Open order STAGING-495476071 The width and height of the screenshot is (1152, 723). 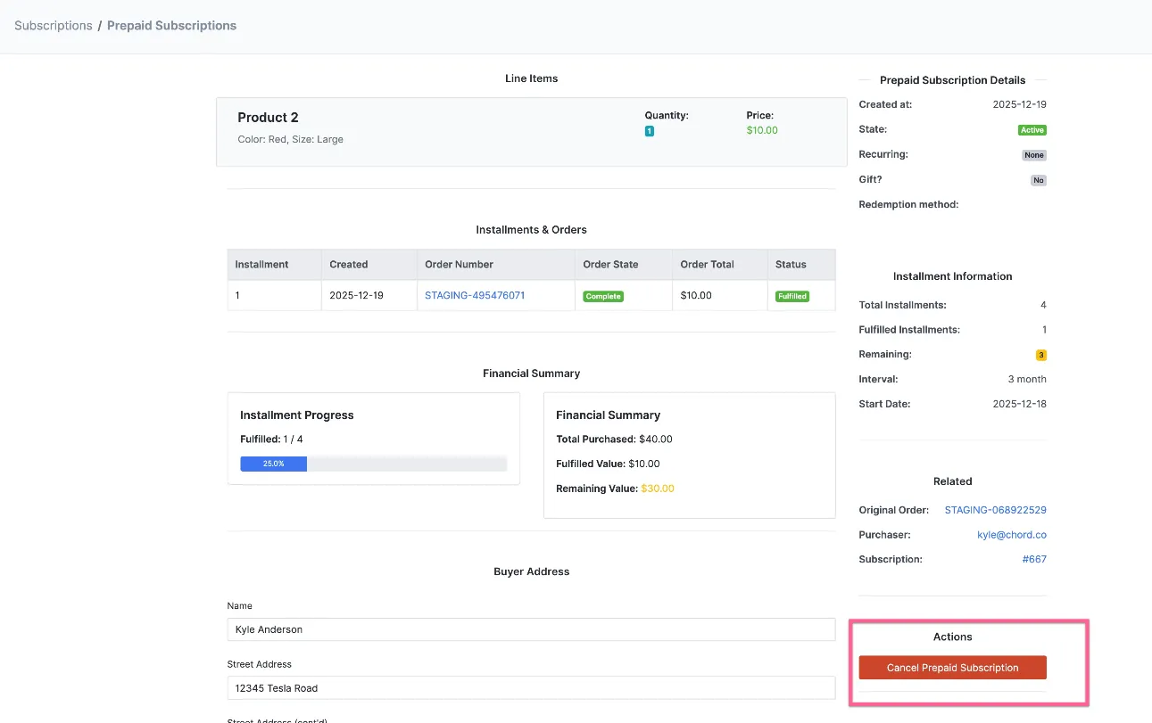[475, 295]
